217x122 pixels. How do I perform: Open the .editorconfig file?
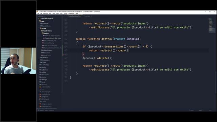(46, 87)
